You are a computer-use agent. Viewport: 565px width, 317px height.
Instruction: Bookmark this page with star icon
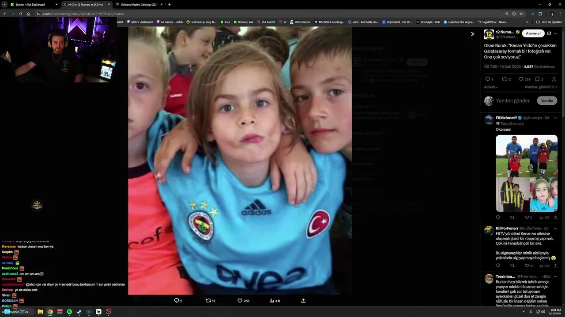click(521, 14)
